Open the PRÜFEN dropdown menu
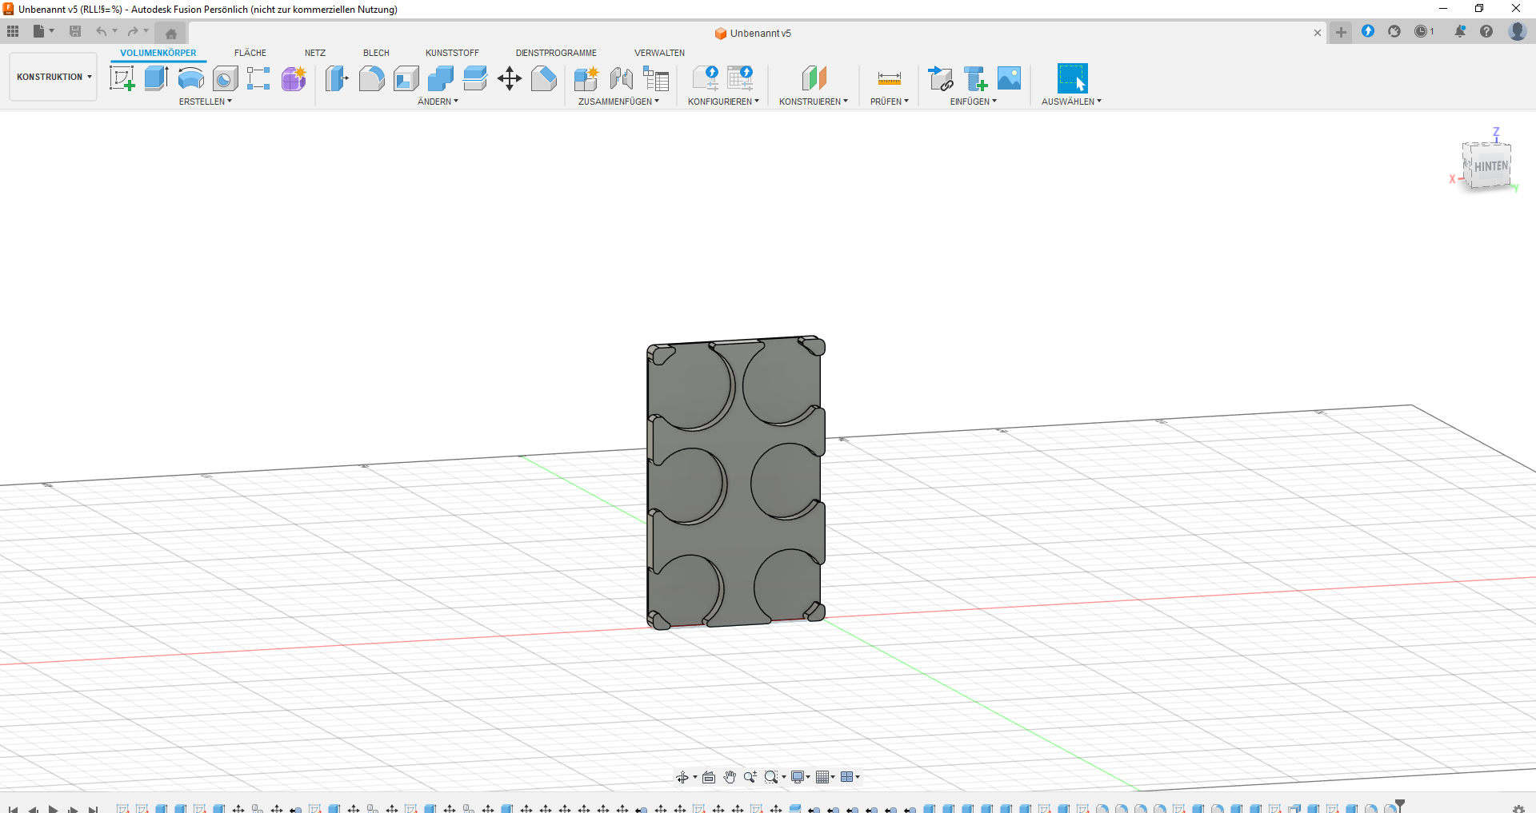The width and height of the screenshot is (1536, 813). pyautogui.click(x=890, y=102)
